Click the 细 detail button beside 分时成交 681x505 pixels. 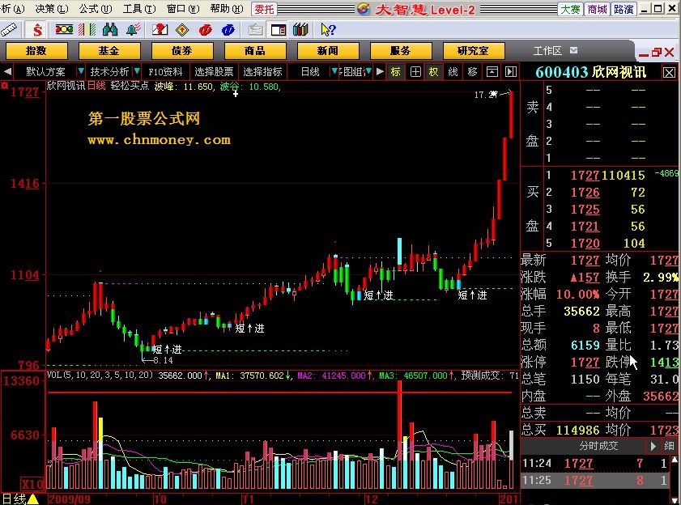[670, 446]
